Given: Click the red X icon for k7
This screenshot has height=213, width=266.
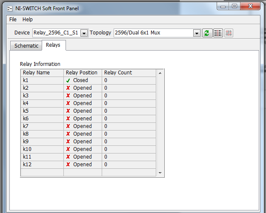Looking at the screenshot, I should click(x=68, y=126).
